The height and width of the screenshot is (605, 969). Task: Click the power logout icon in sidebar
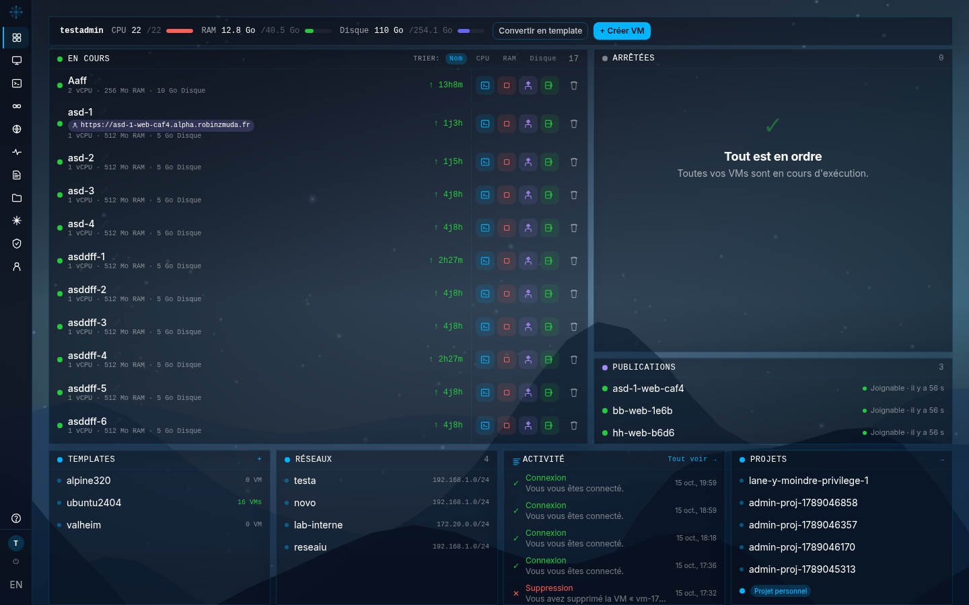(x=16, y=561)
